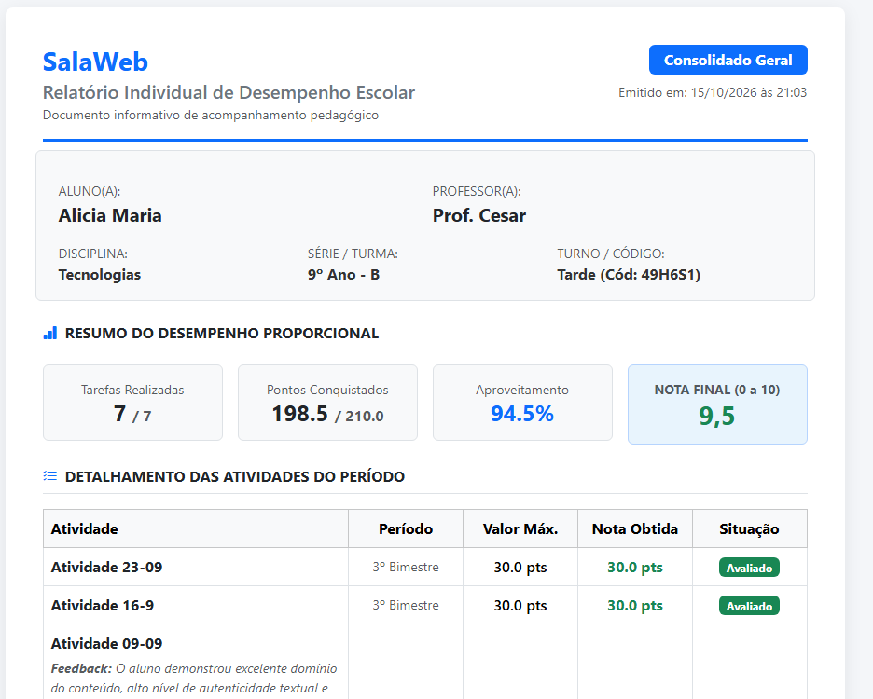Click the Valor Máx. column header

(x=520, y=528)
